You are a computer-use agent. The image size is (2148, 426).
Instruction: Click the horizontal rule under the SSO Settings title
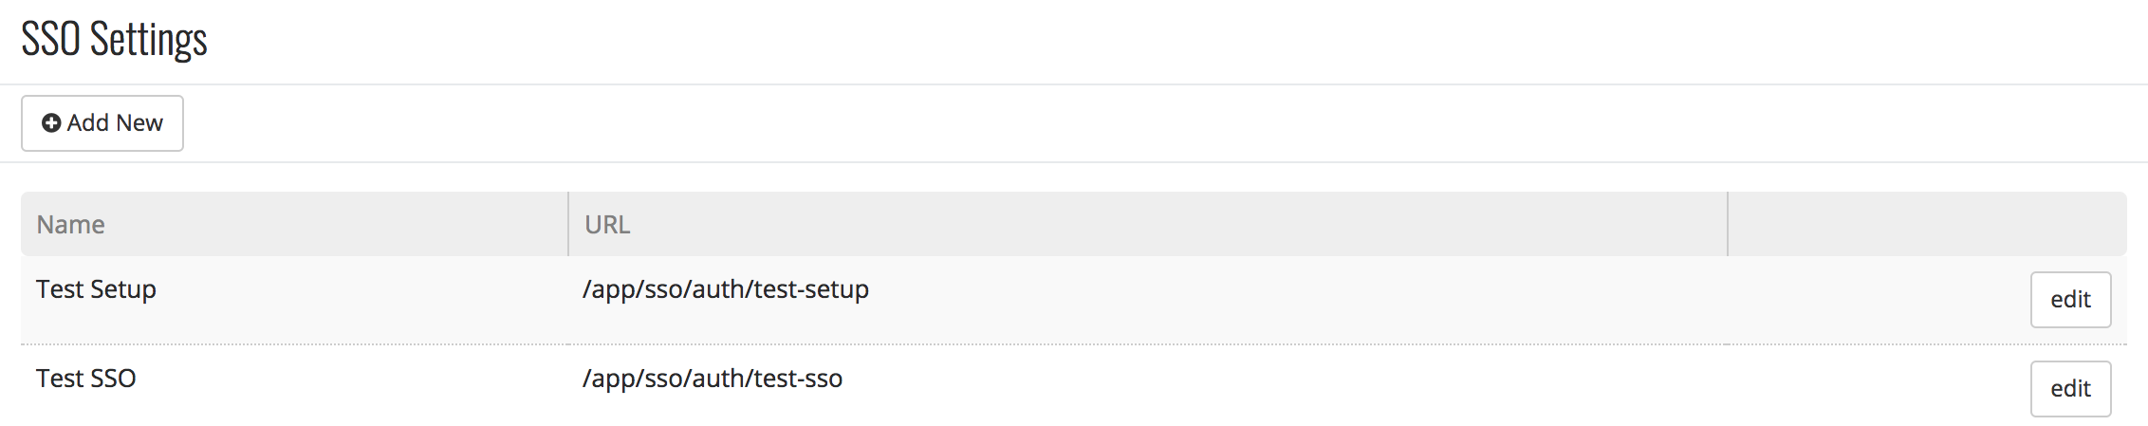[1072, 84]
